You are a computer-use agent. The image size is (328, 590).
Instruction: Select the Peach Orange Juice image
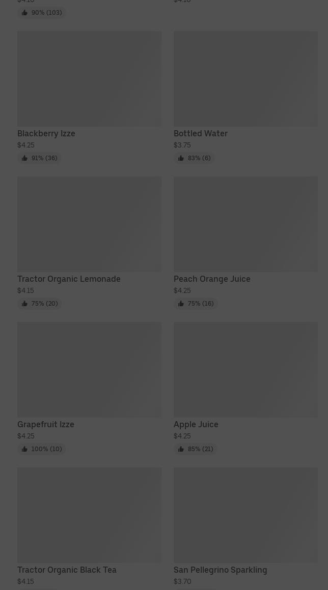[x=245, y=224]
